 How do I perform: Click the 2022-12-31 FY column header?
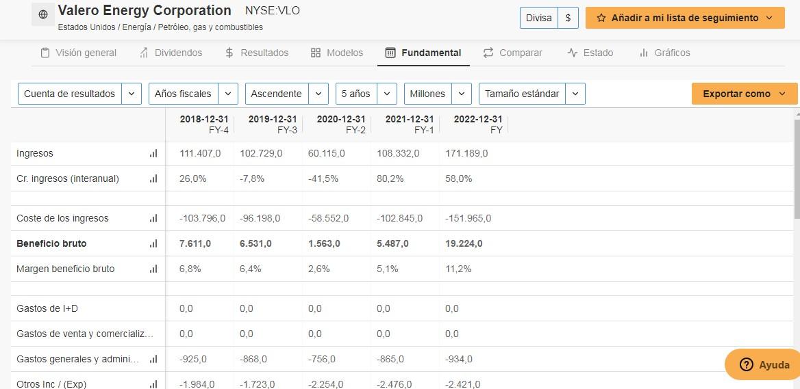pos(478,124)
